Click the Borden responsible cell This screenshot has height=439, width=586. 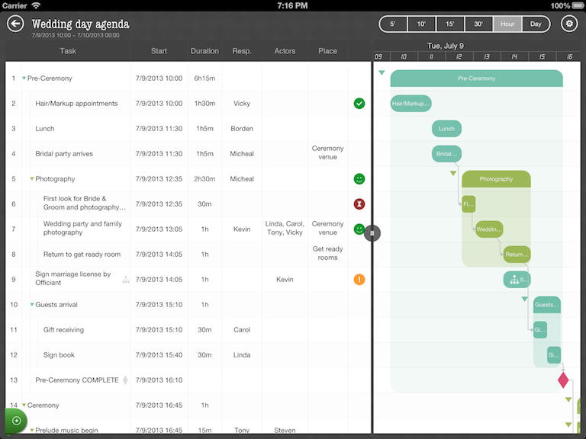point(242,128)
